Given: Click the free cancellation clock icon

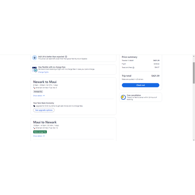Looking at the screenshot, I should [x=123, y=97].
